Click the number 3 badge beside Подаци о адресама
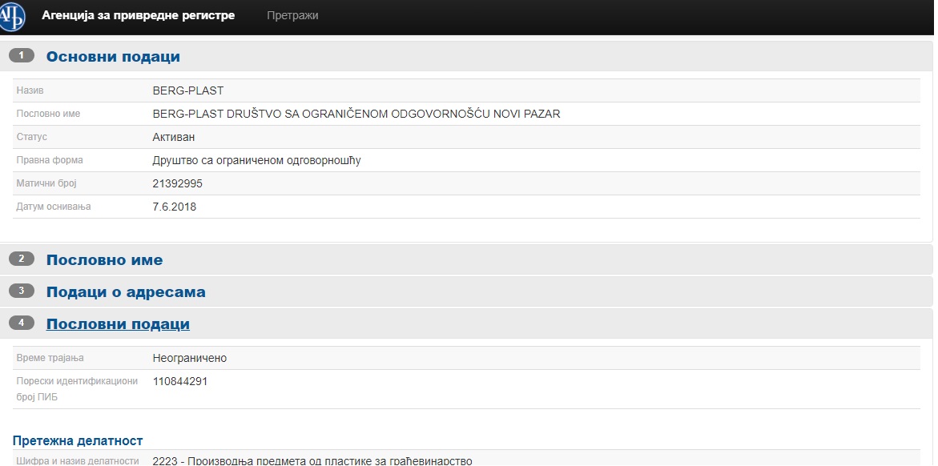The height and width of the screenshot is (466, 938). point(22,291)
